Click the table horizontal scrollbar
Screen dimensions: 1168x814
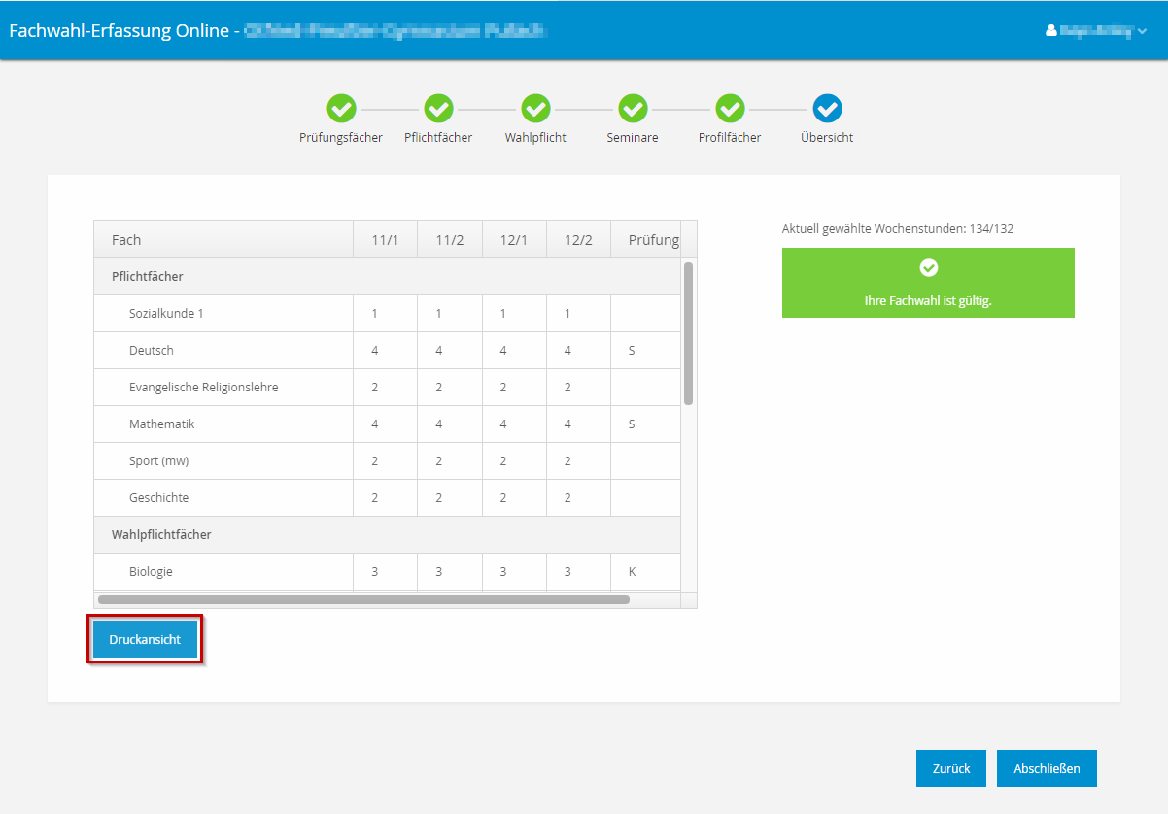pos(364,599)
